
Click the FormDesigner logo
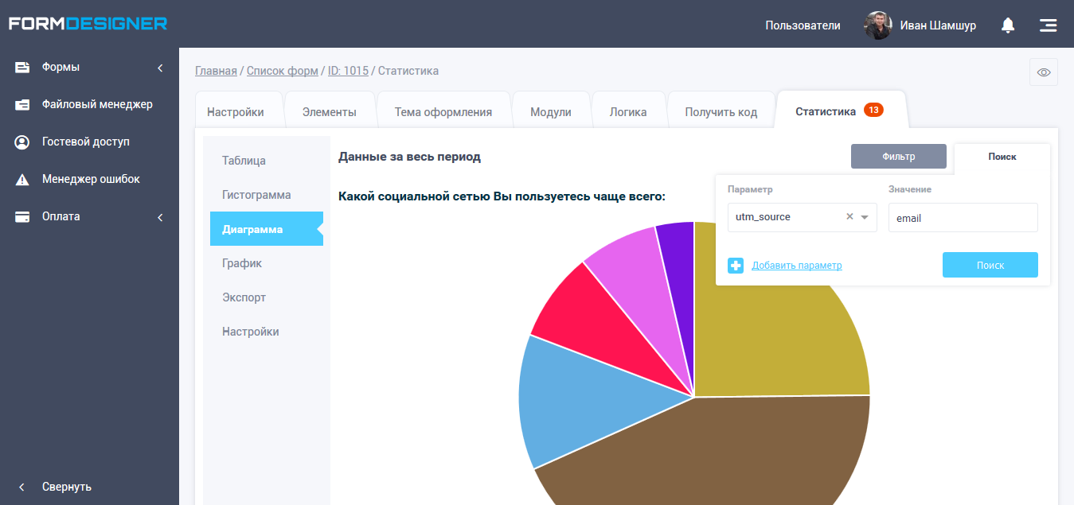click(x=86, y=23)
